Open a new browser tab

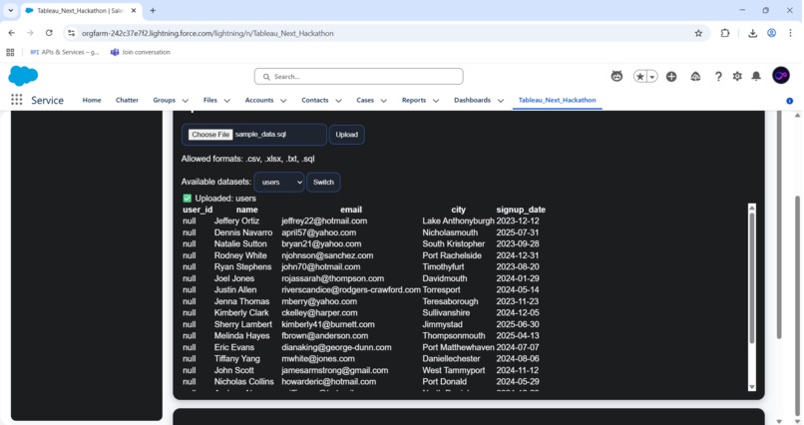153,10
